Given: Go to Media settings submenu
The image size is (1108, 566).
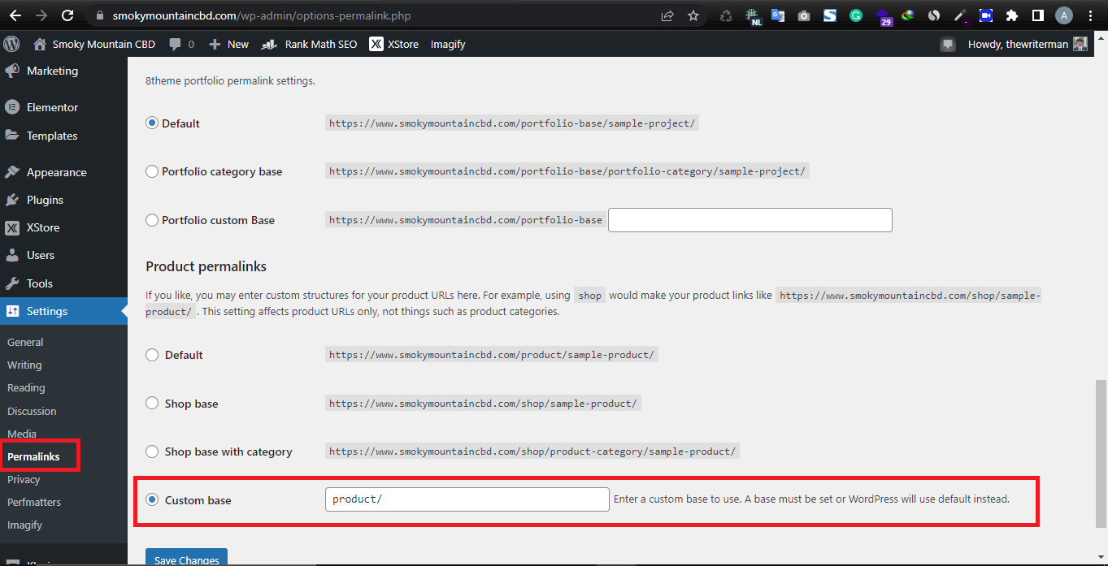Looking at the screenshot, I should [22, 434].
